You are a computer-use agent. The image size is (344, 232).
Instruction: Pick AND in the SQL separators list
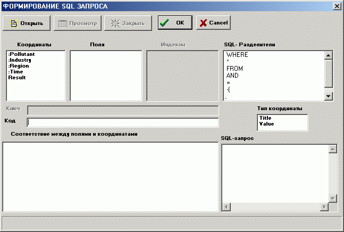pyautogui.click(x=232, y=76)
